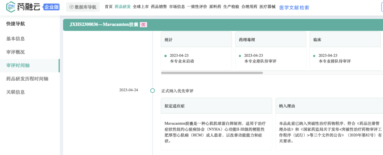The height and width of the screenshot is (155, 383).
Task: Click the Mavacamten indication description text
Action: pyautogui.click(x=216, y=132)
